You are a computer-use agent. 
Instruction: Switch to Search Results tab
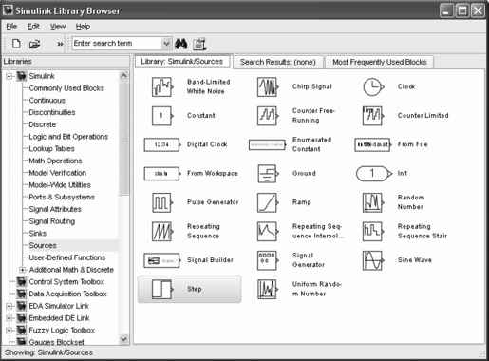278,62
